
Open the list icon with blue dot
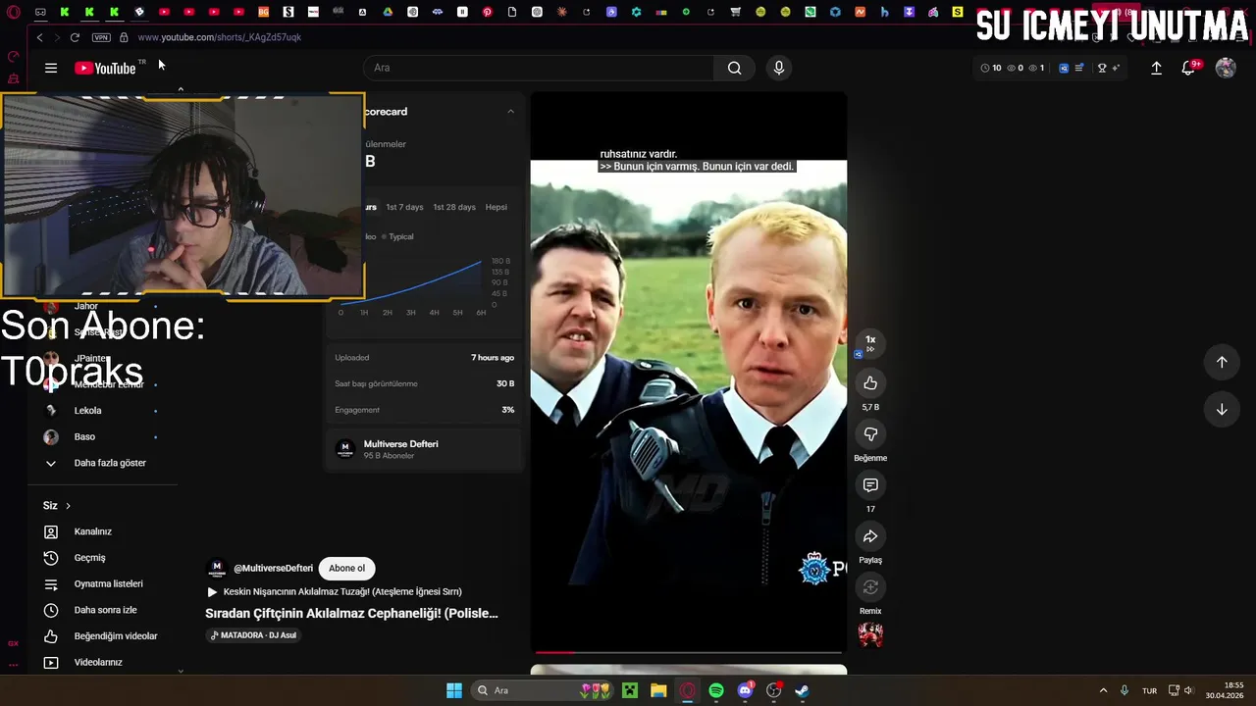click(1079, 68)
